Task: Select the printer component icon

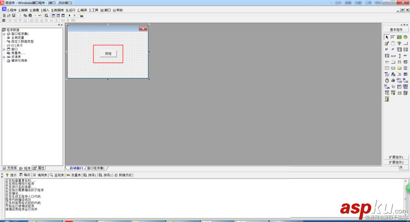Action: click(x=393, y=80)
